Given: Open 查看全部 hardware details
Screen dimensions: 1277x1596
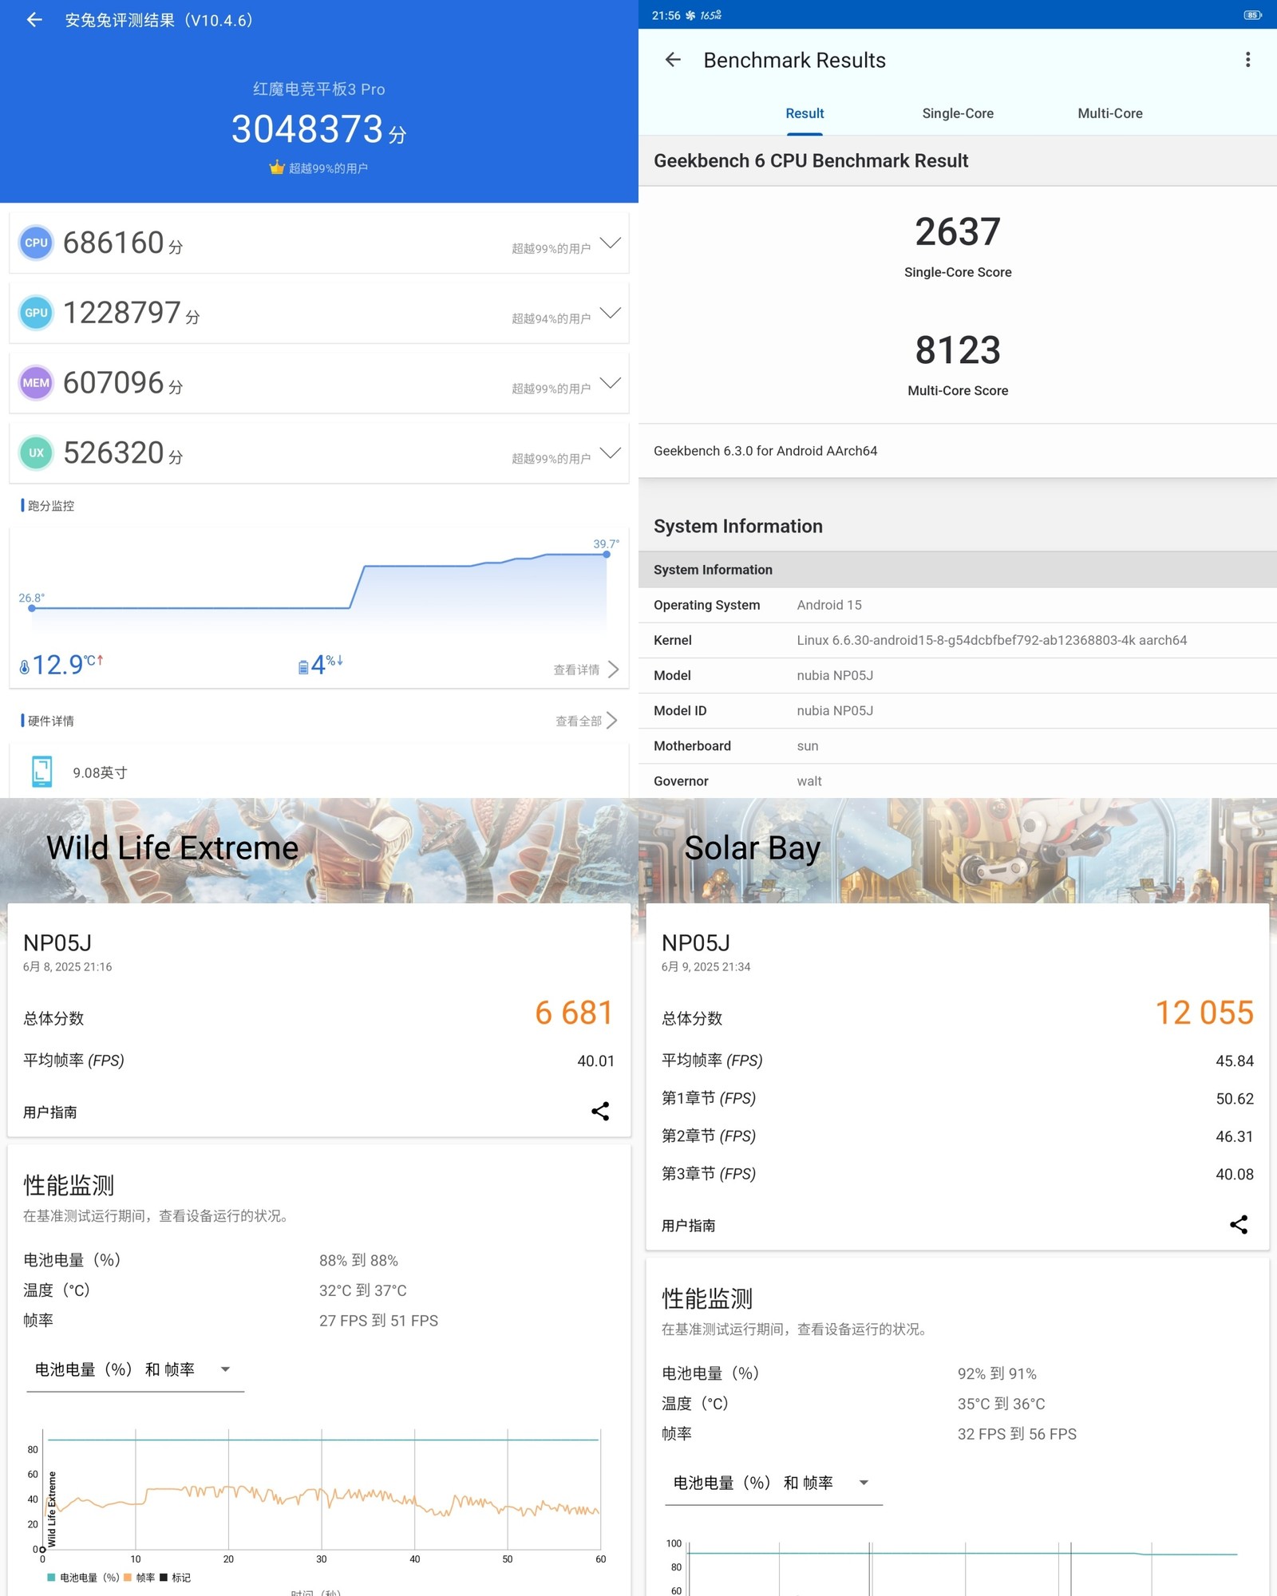Looking at the screenshot, I should (x=586, y=721).
